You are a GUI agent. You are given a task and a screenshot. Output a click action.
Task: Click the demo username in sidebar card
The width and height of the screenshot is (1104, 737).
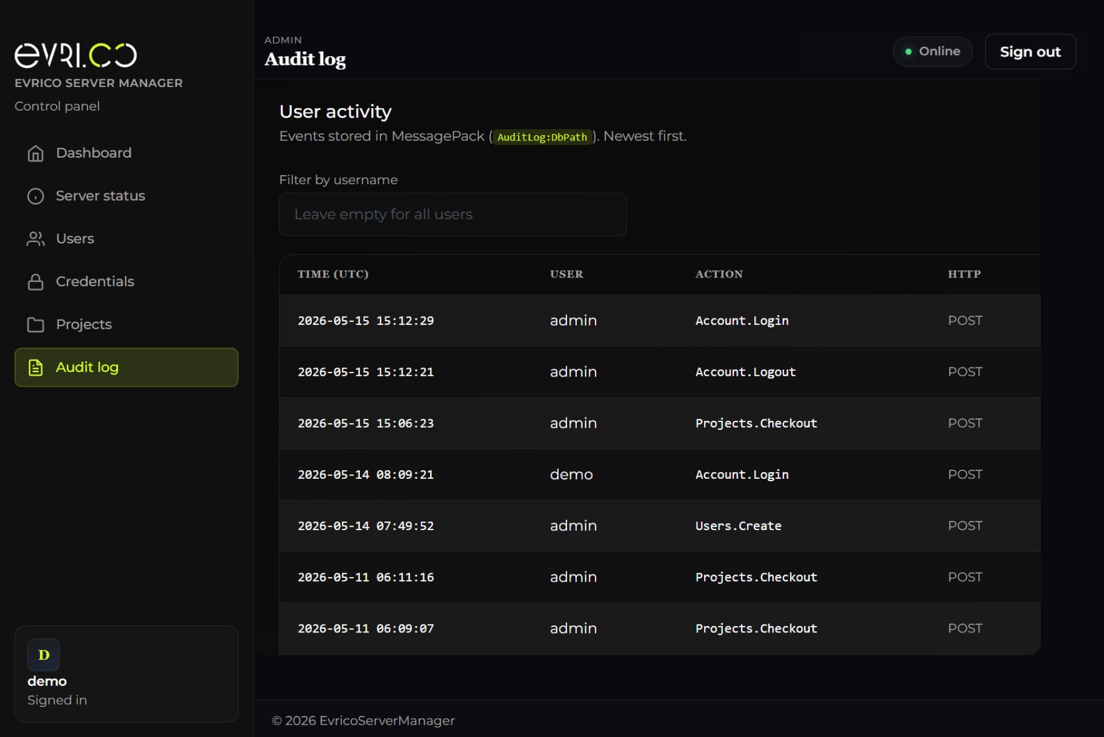[x=47, y=681]
